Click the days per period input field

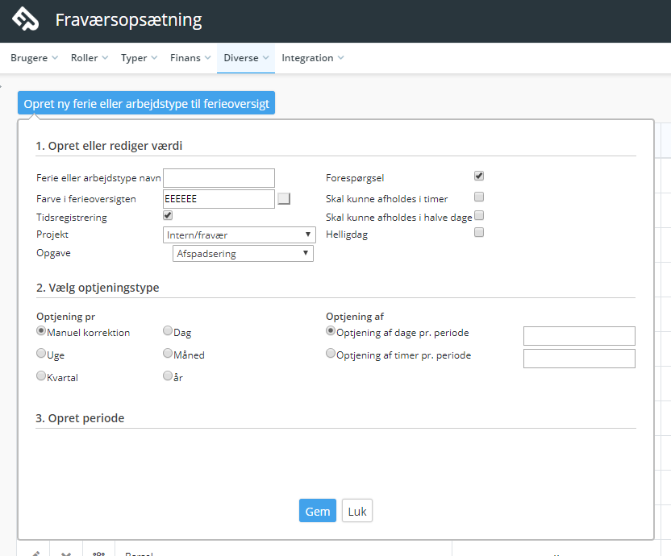[x=579, y=336]
